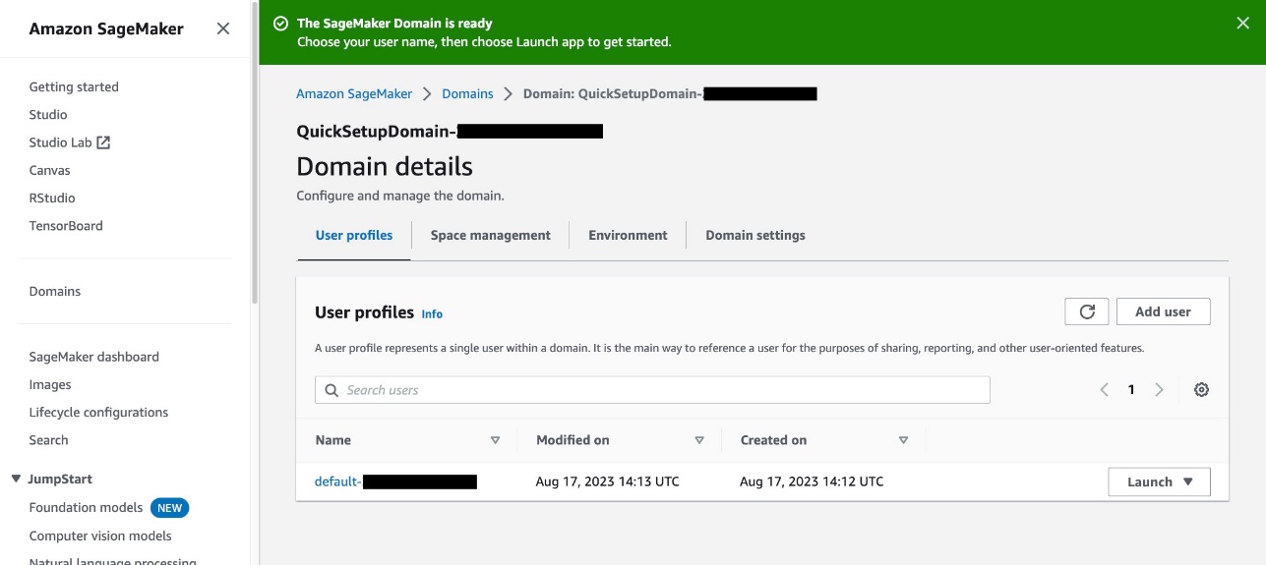Click page number 1 in pagination

(1131, 390)
